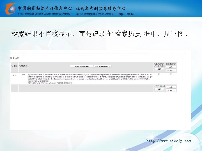Click the 检索历史 label
Screen dimensions: 202x151
coord(15,58)
